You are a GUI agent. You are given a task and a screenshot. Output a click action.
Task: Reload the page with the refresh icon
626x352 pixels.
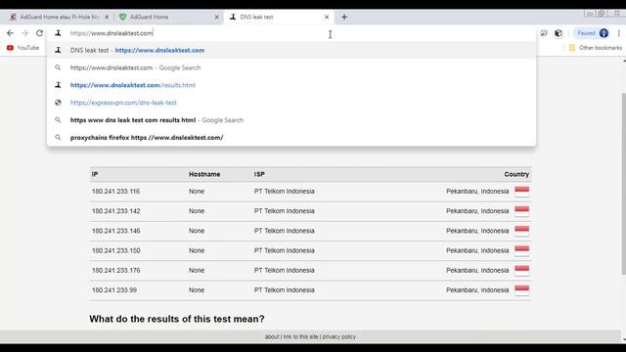pos(39,33)
